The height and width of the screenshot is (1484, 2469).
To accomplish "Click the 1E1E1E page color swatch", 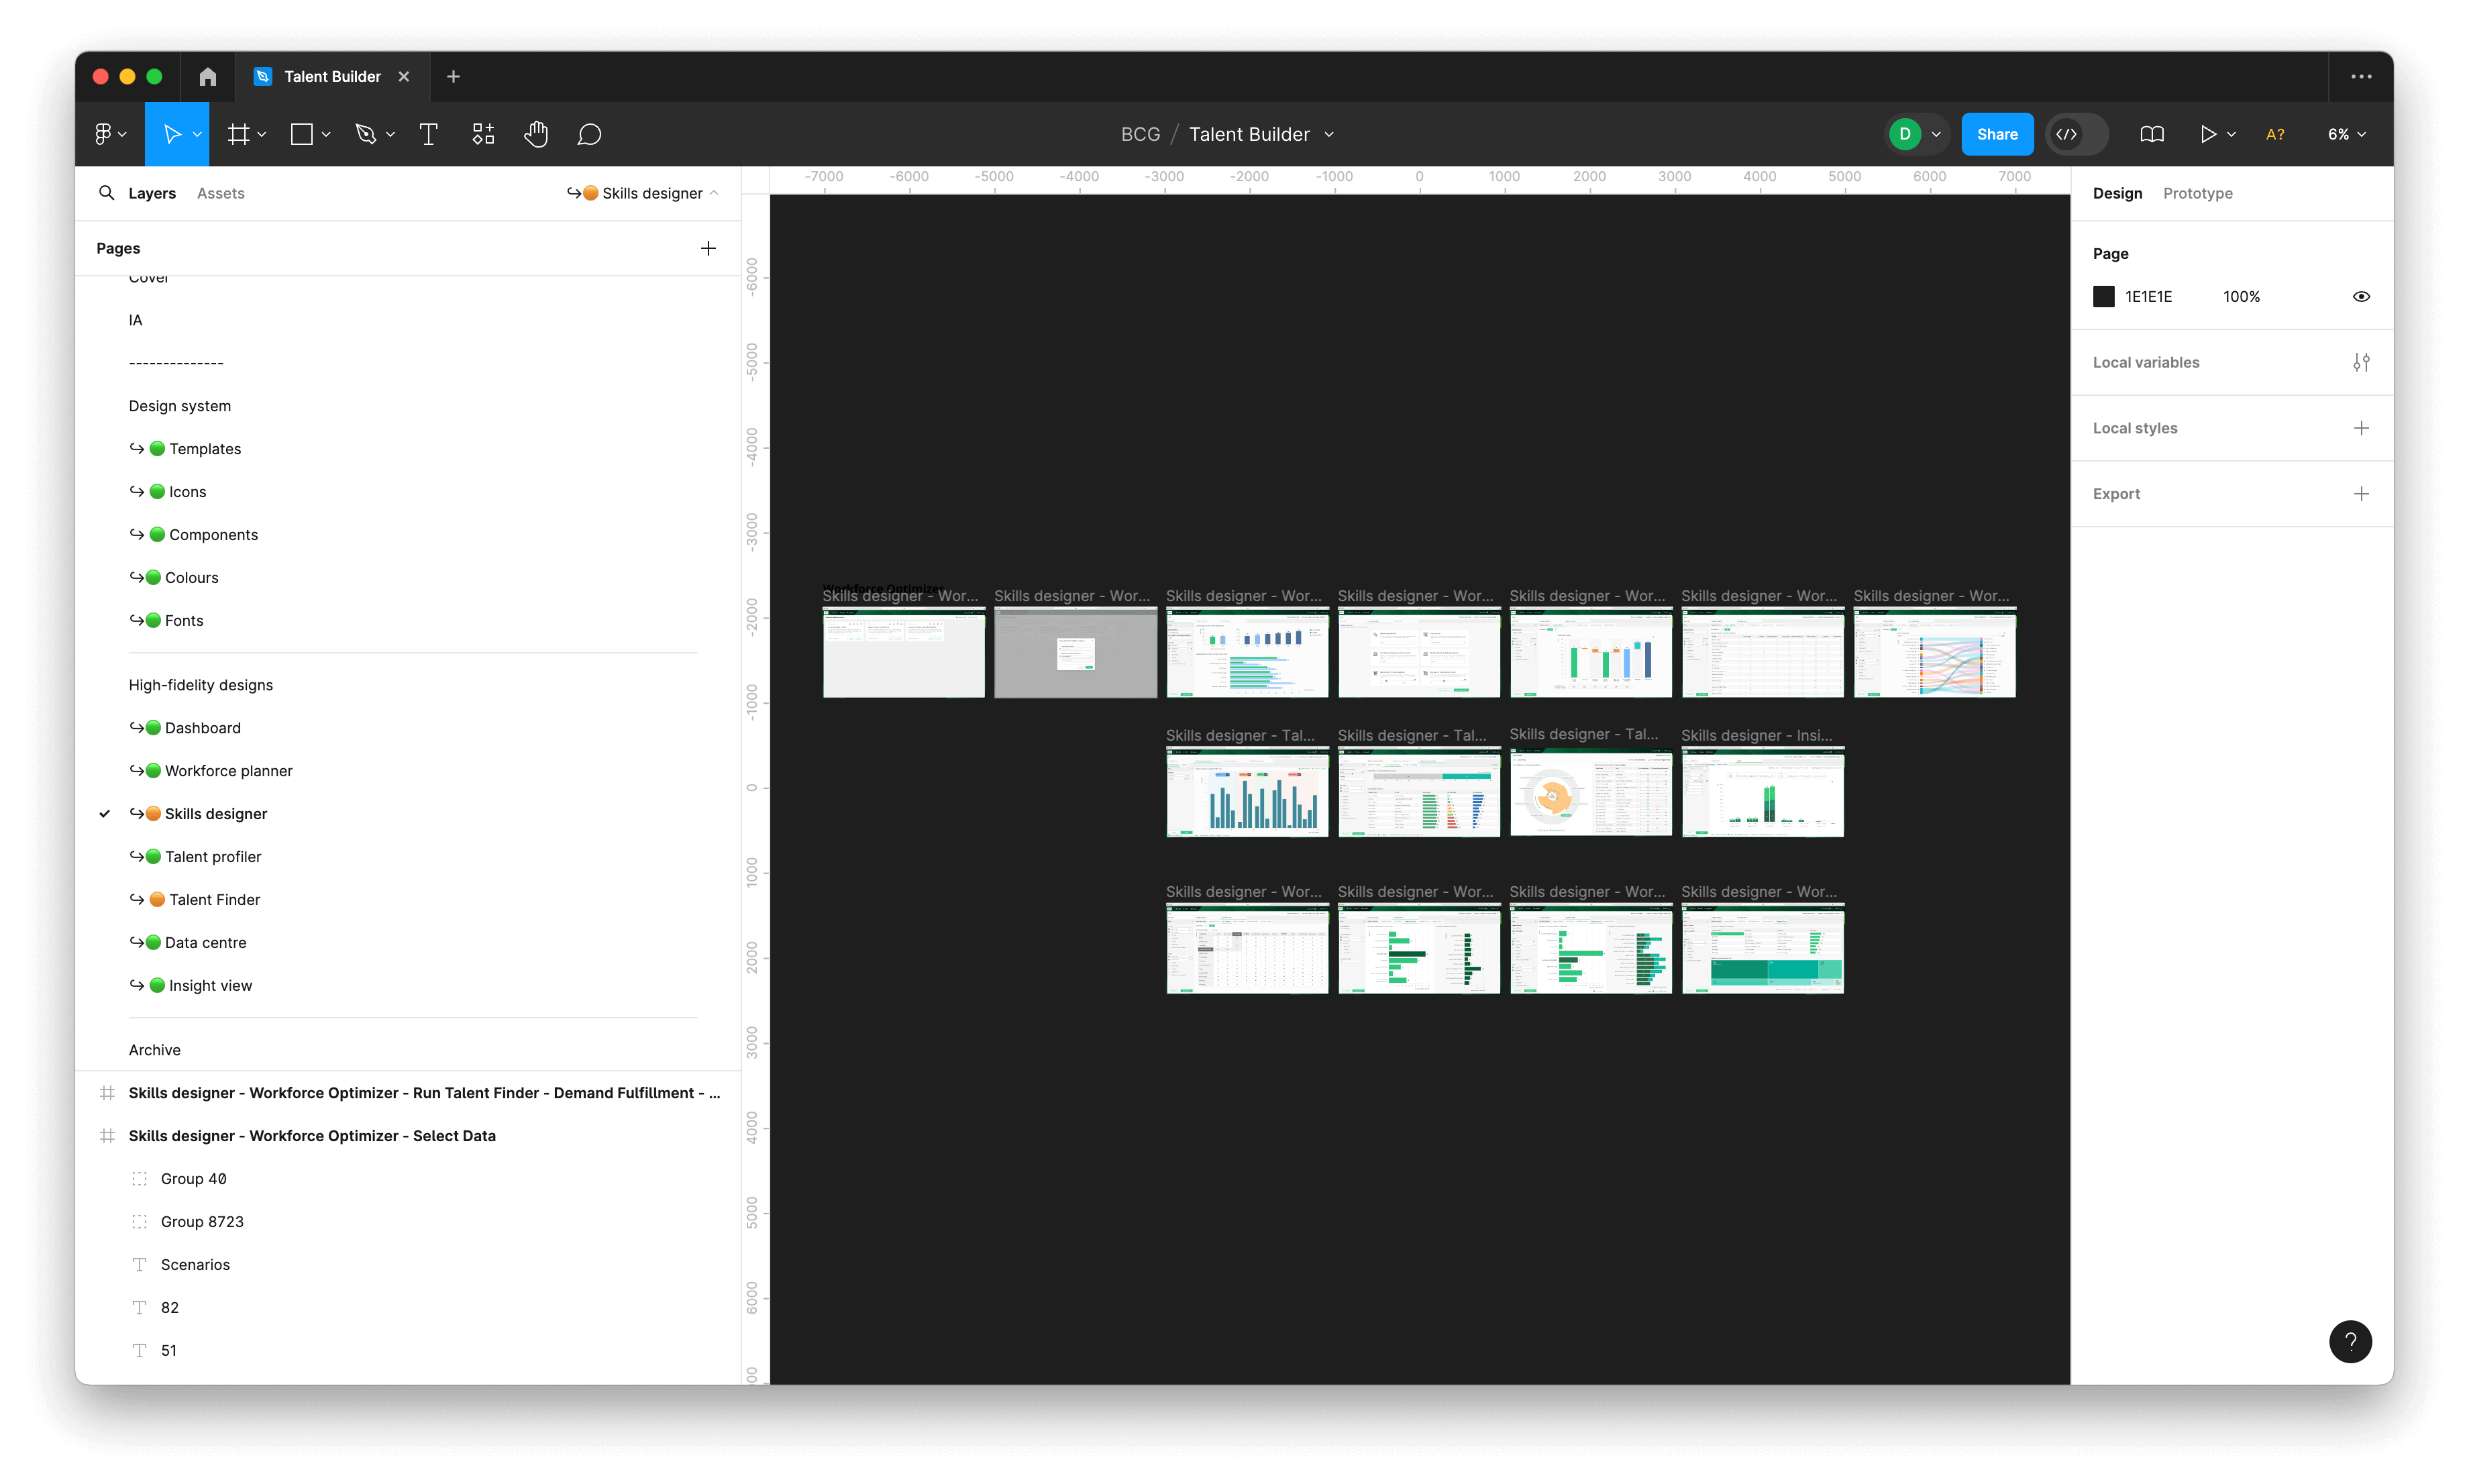I will pyautogui.click(x=2104, y=297).
